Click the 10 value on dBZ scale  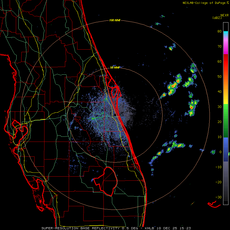[x=220, y=137]
